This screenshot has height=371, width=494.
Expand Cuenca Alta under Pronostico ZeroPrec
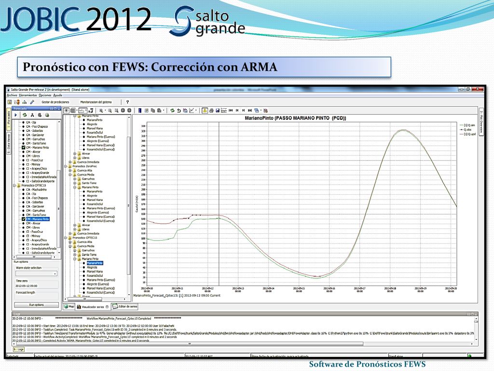(x=70, y=171)
